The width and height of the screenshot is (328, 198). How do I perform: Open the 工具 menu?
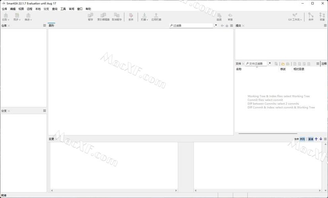pos(63,9)
